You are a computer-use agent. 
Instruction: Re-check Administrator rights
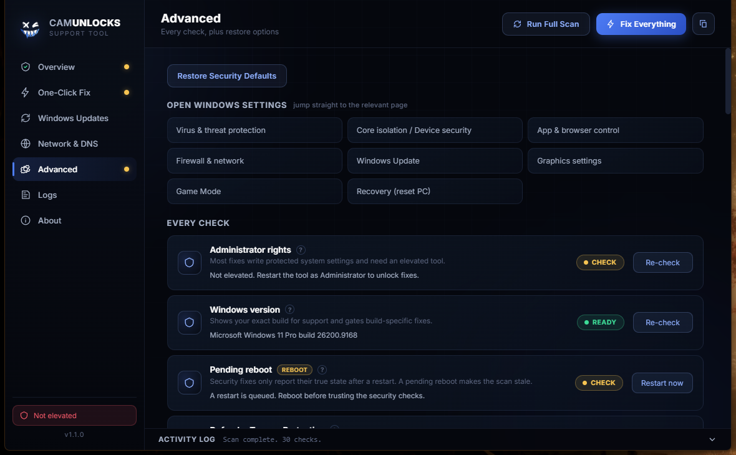[x=662, y=263]
